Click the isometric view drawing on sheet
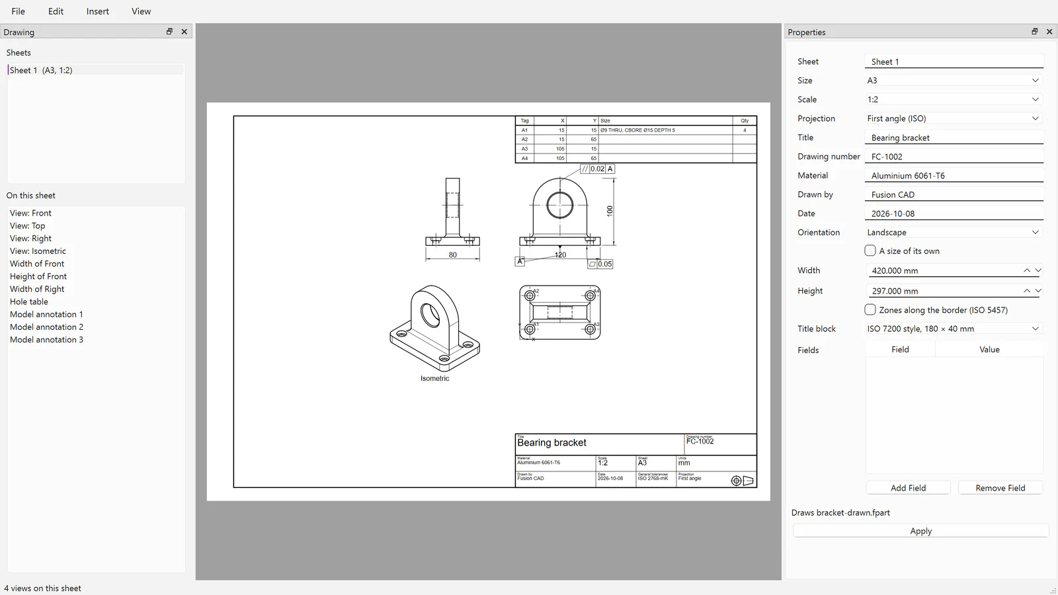The width and height of the screenshot is (1058, 595). point(434,328)
